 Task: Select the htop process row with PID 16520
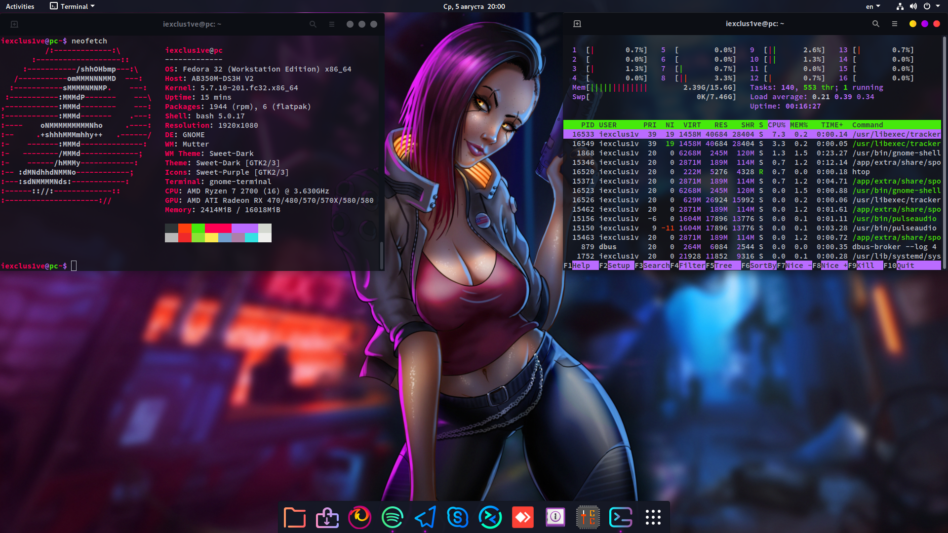coord(752,172)
